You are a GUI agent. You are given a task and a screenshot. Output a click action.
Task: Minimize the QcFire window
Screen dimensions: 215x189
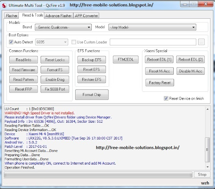click(x=185, y=4)
